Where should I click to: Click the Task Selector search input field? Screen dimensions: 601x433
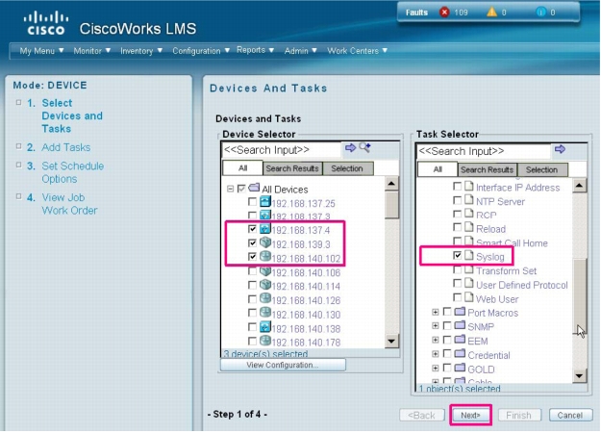[484, 151]
